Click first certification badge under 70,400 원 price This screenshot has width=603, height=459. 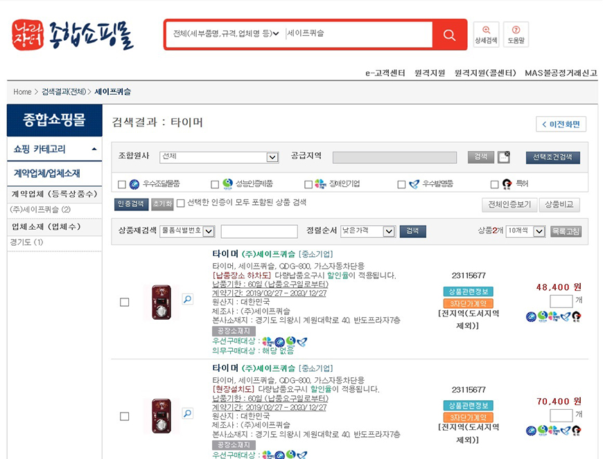click(531, 431)
